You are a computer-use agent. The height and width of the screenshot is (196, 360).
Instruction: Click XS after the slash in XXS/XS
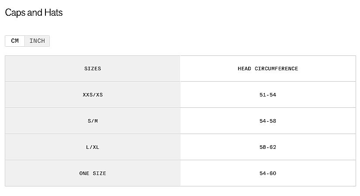(x=99, y=95)
